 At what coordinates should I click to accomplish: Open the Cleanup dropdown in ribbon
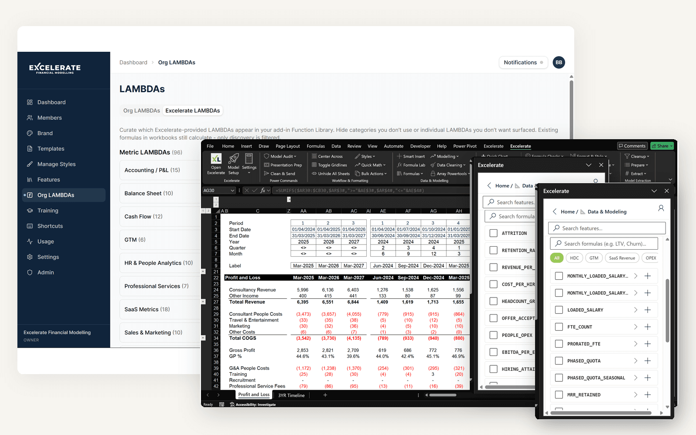pyautogui.click(x=637, y=156)
